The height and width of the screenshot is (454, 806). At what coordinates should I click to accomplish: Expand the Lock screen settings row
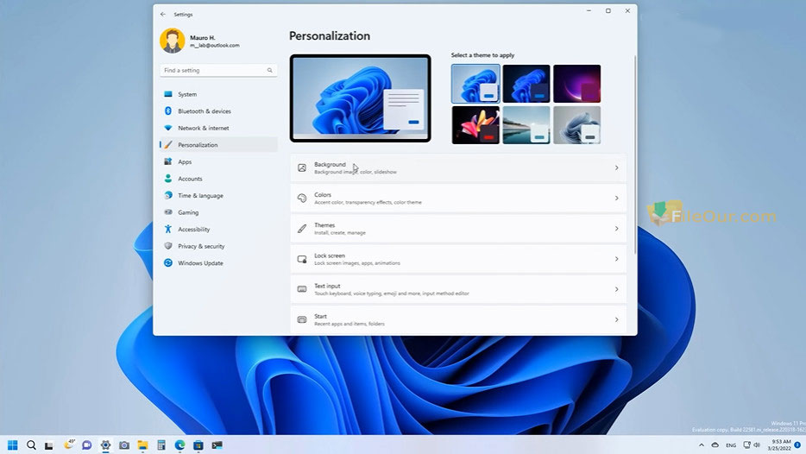458,259
